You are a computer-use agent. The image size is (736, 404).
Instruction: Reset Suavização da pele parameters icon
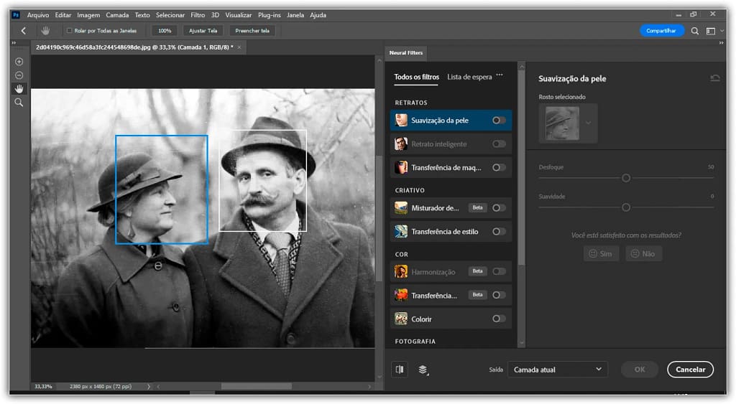point(715,78)
